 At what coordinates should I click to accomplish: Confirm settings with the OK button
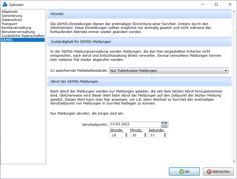click(184, 172)
